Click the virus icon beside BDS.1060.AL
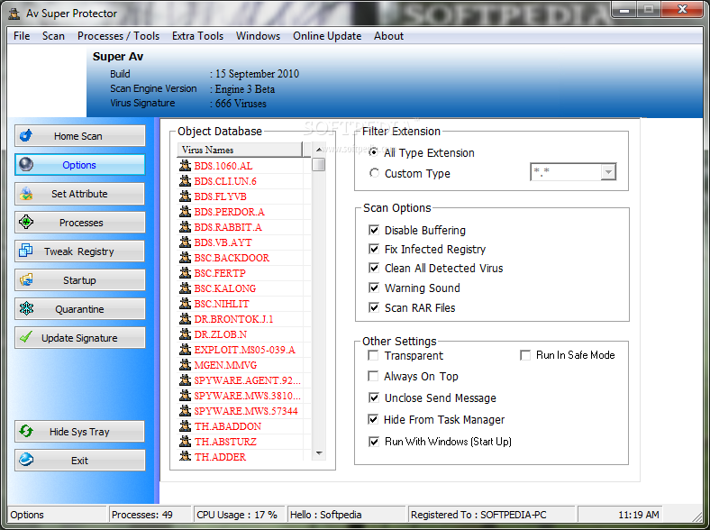The height and width of the screenshot is (530, 710). (x=185, y=165)
